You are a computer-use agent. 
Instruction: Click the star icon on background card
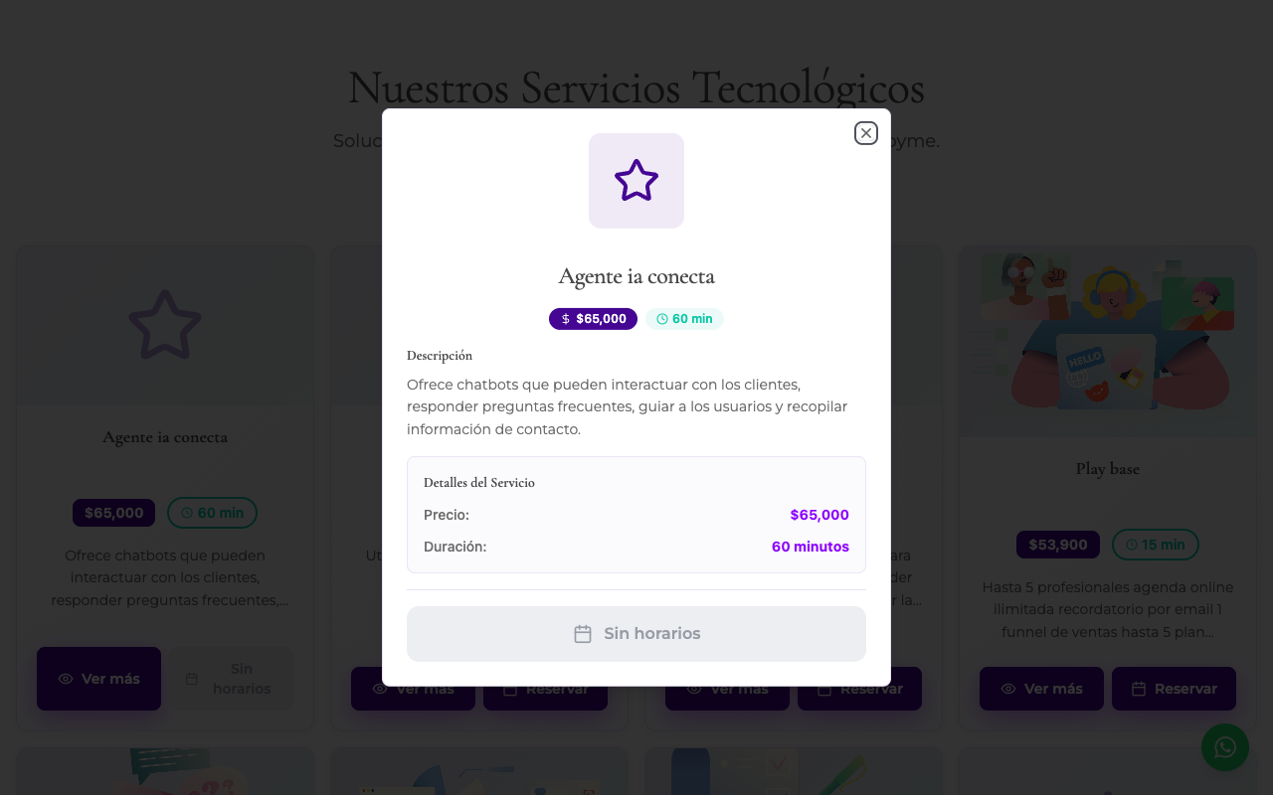point(165,325)
